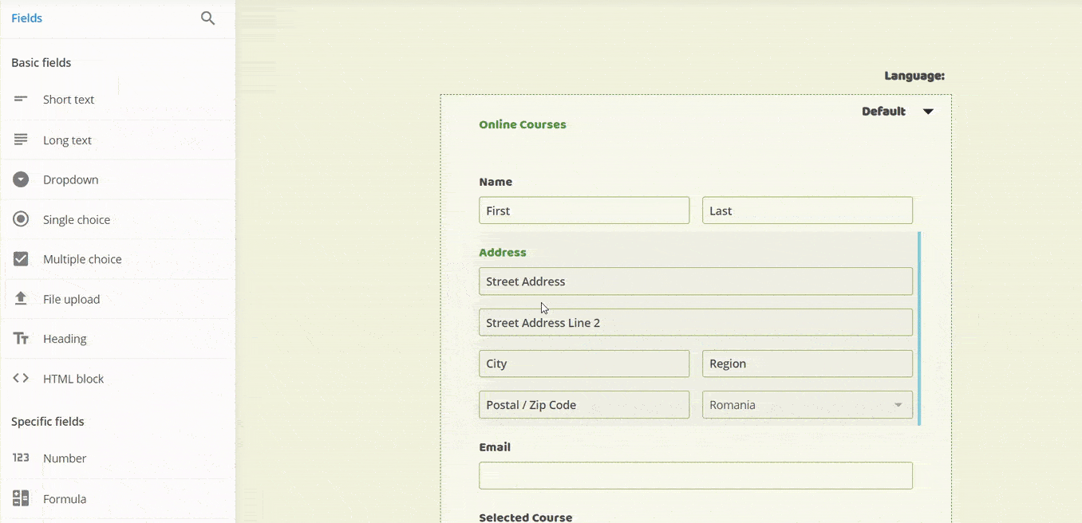Click the Single choice radio icon
The width and height of the screenshot is (1082, 523).
(x=21, y=219)
